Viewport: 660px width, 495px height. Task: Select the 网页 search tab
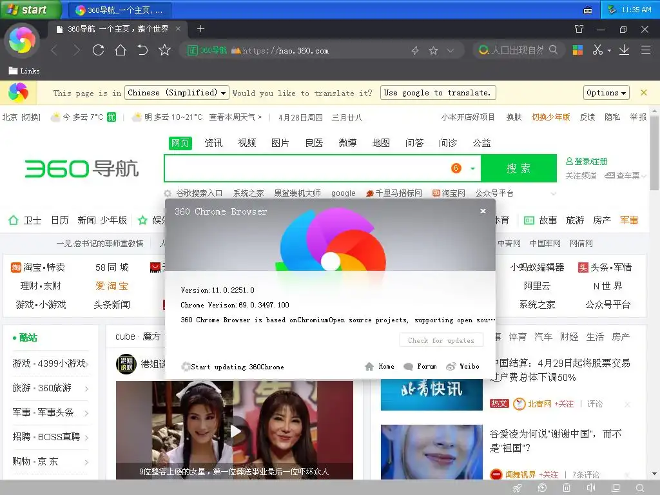(180, 143)
